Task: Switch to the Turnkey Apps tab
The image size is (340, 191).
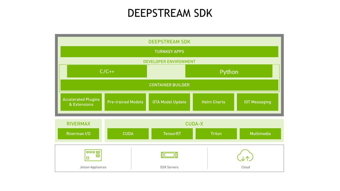Action: coord(169,51)
